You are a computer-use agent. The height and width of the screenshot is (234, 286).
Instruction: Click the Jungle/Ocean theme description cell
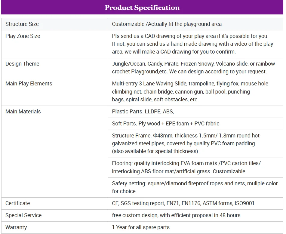(193, 68)
